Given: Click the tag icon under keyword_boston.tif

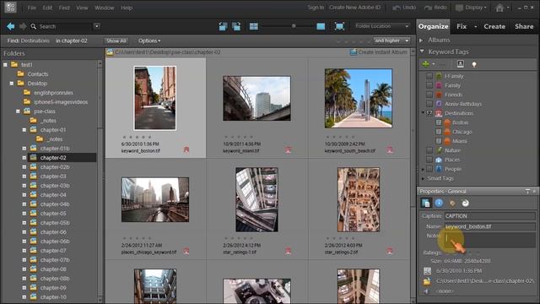Looking at the screenshot, I should [x=186, y=149].
